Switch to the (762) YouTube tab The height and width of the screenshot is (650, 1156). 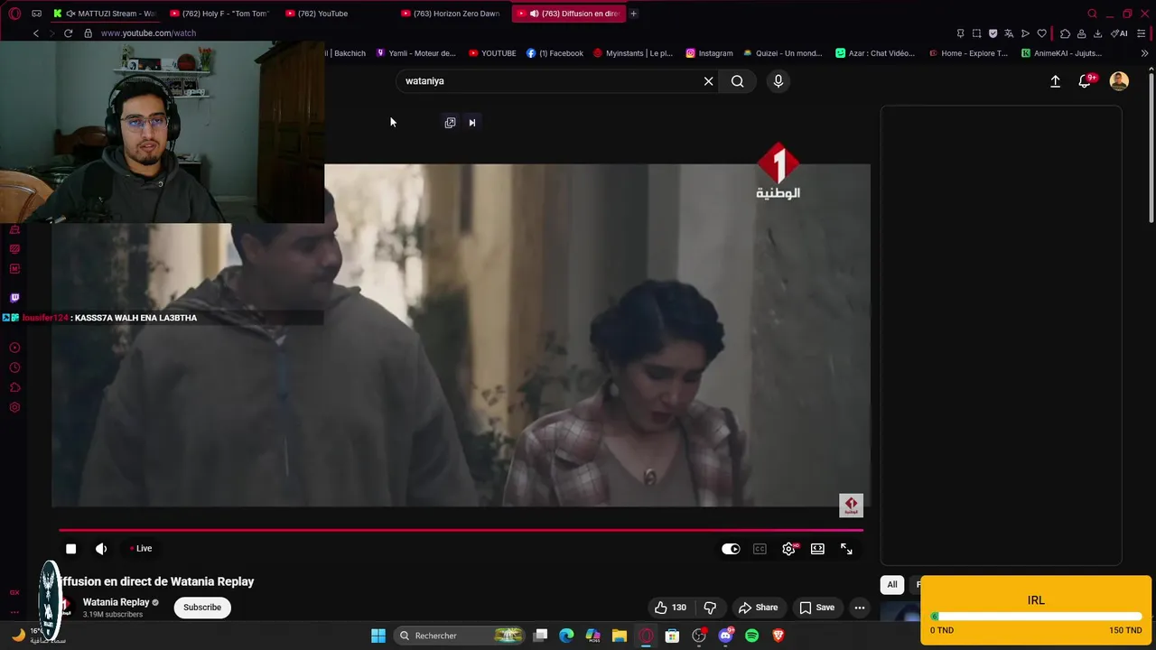pos(336,14)
